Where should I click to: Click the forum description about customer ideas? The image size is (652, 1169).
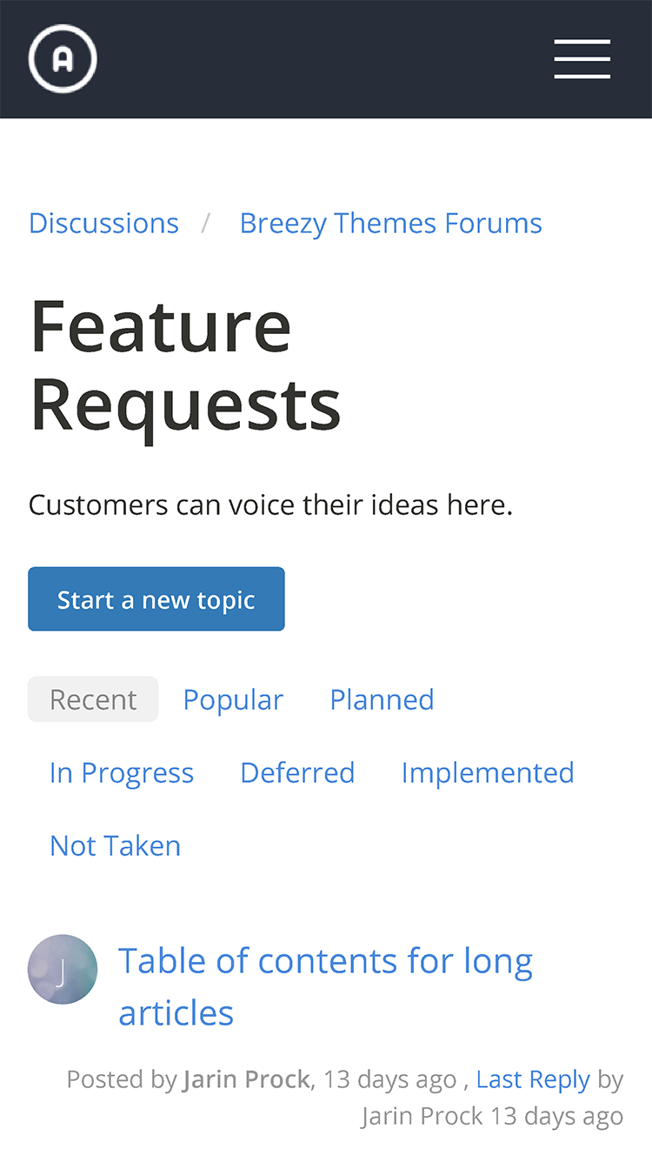270,504
